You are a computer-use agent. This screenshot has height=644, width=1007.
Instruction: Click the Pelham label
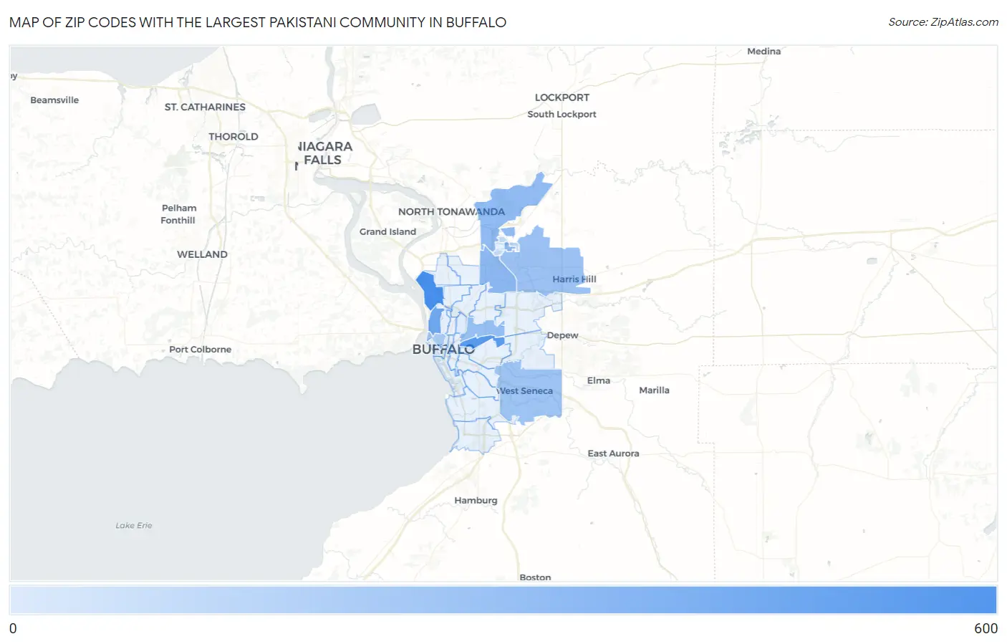[x=179, y=208]
